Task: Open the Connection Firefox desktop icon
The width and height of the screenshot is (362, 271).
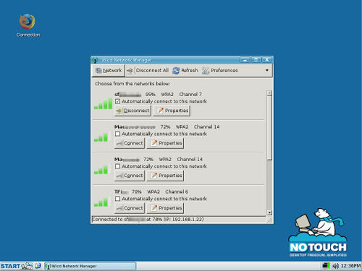Action: pos(28,25)
